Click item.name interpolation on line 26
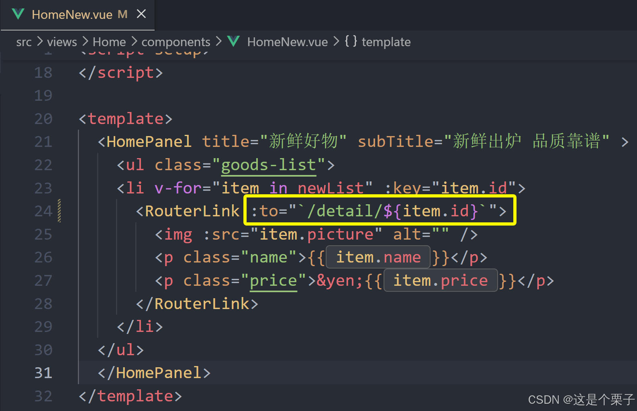The width and height of the screenshot is (637, 411). click(x=378, y=257)
